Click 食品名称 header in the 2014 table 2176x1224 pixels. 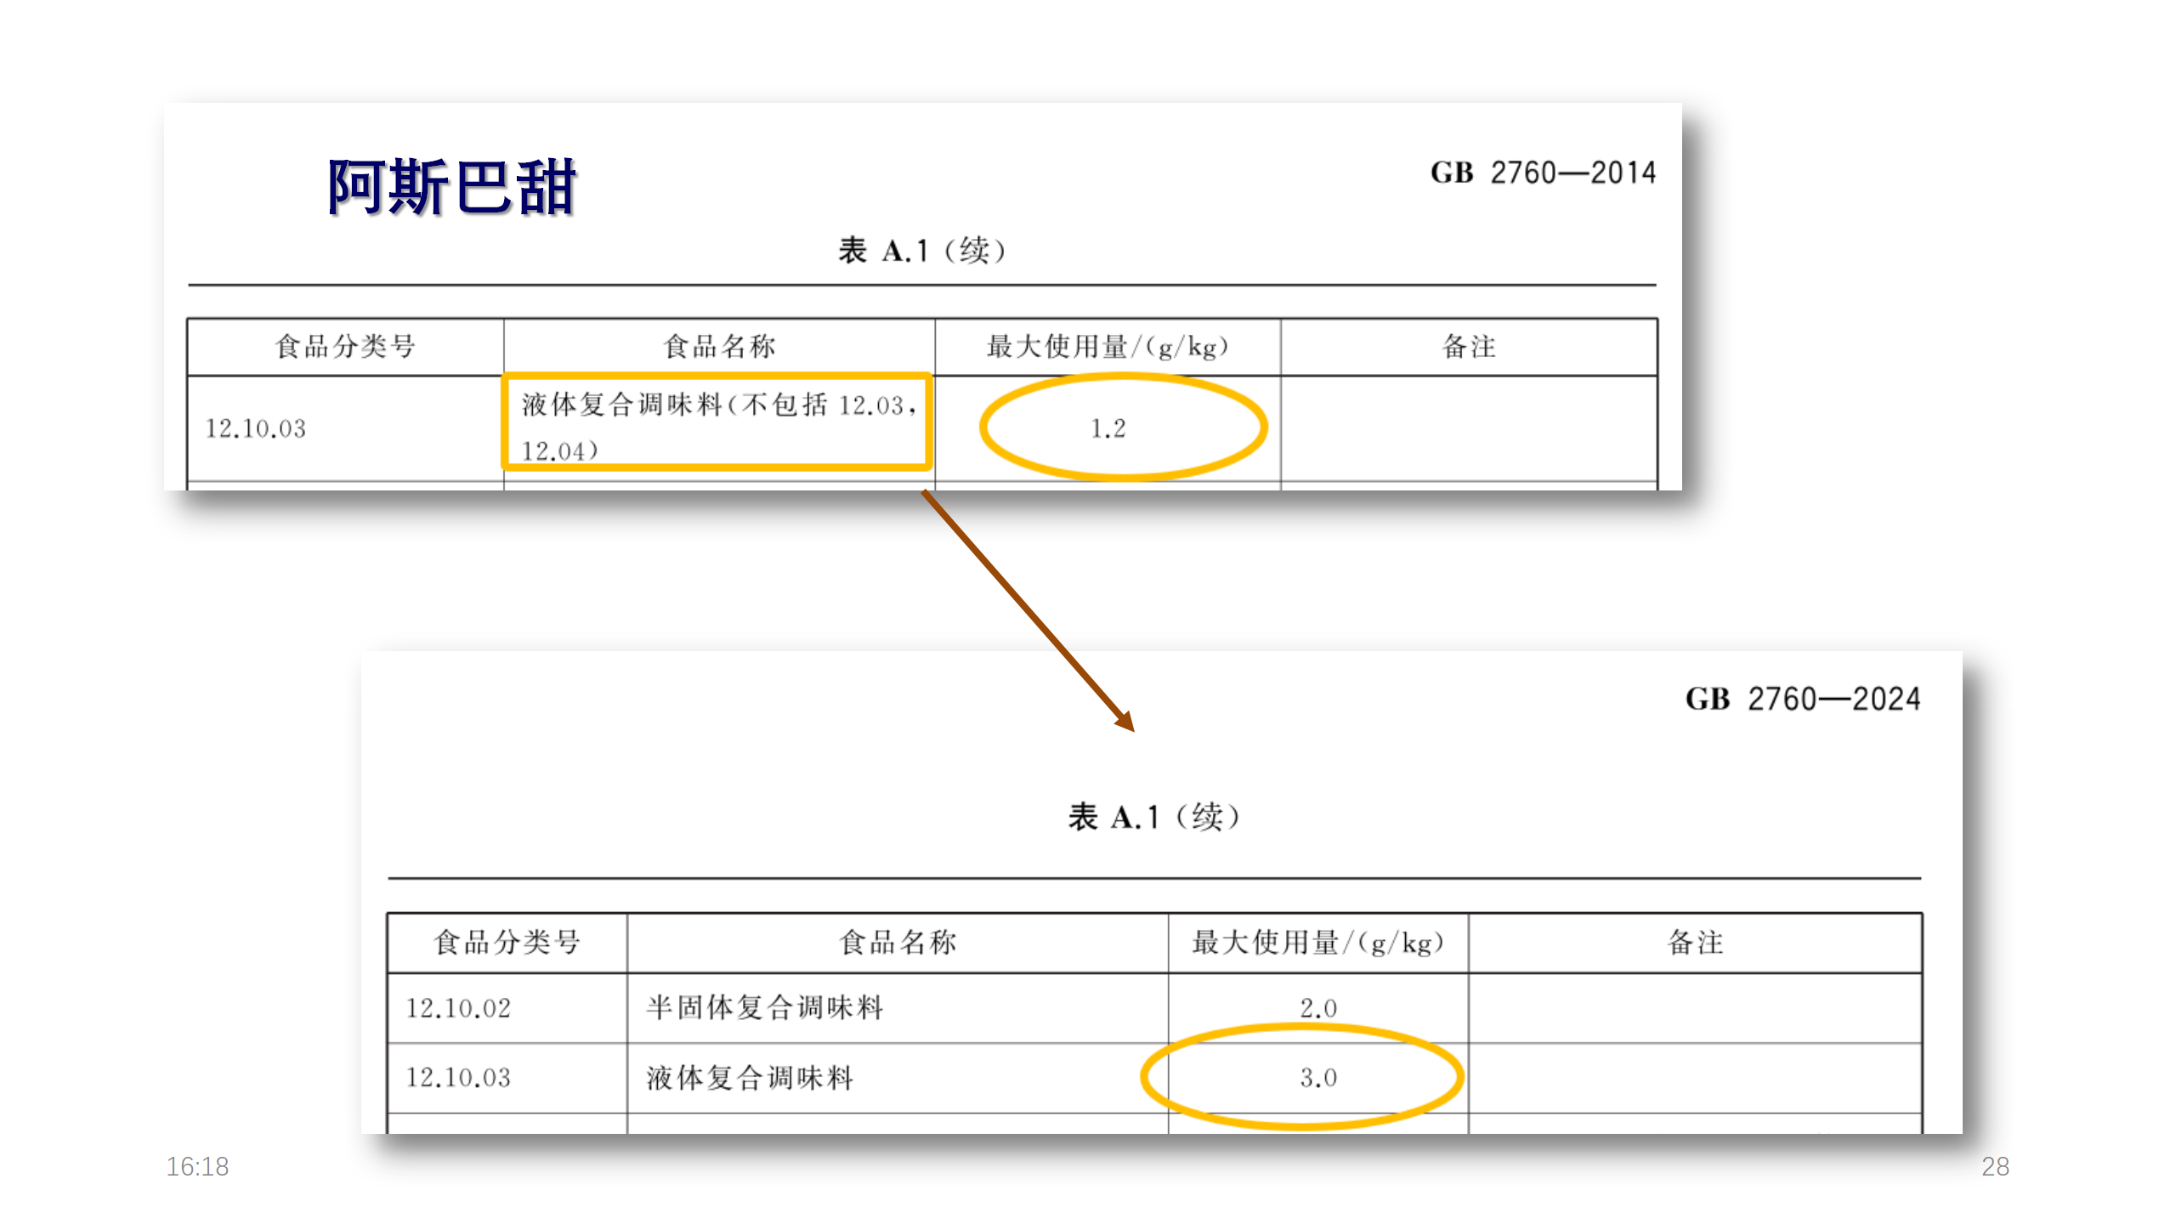click(719, 347)
